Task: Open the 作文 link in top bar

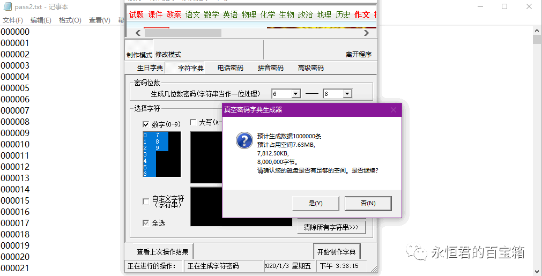Action: 362,14
